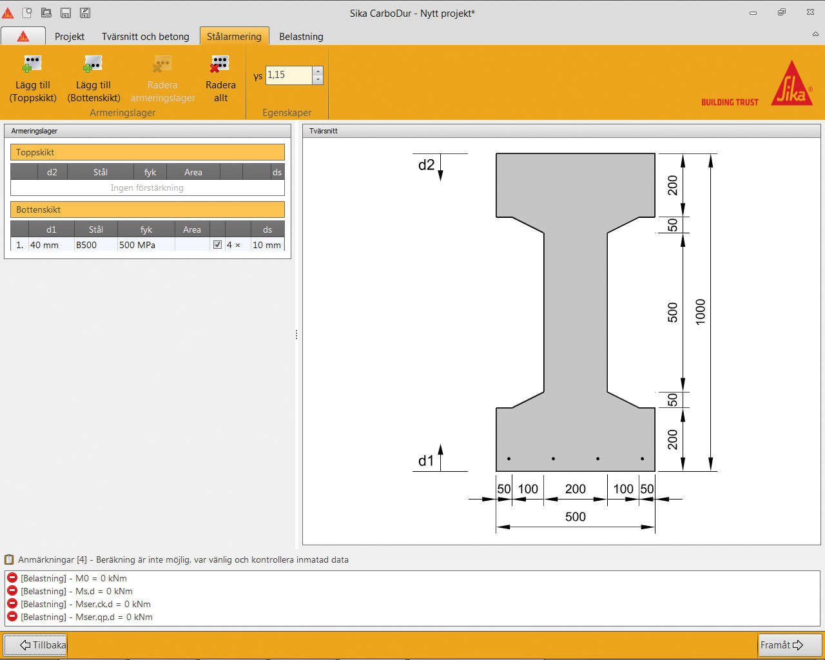Viewport: 825px width, 660px height.
Task: Click the 4 × bar count cell
Action: [x=237, y=245]
